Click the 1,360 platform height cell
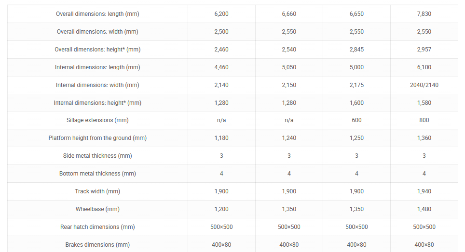Viewport: 465px width, 252px height. pos(424,138)
